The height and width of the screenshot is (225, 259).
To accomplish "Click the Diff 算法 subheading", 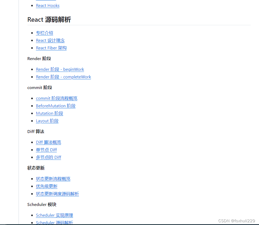I will (x=36, y=132).
